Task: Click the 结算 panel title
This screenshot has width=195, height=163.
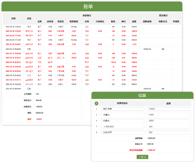Action: pos(142,95)
